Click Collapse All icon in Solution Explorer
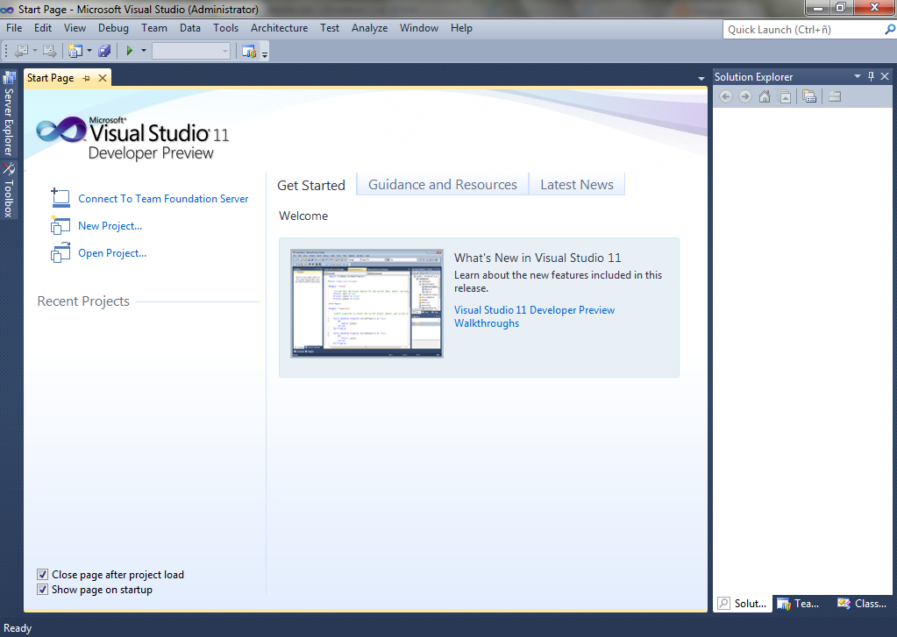 point(786,96)
